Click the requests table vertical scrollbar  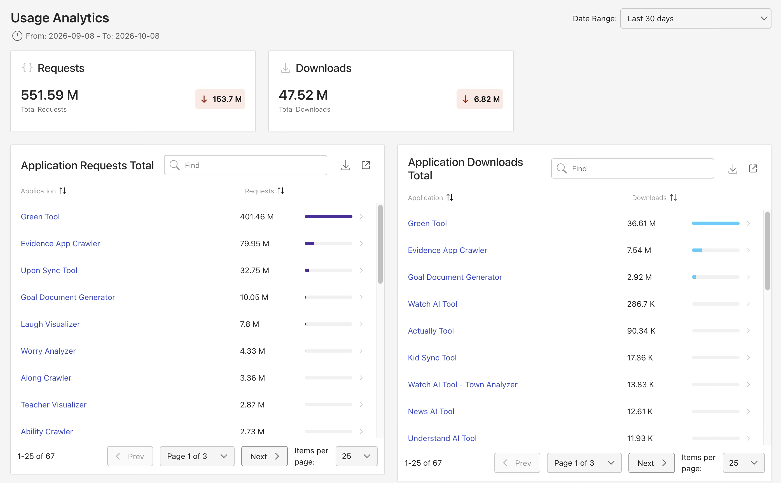coord(380,244)
